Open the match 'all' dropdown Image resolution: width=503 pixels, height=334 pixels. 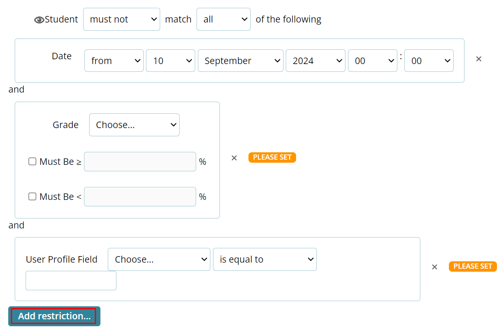223,19
